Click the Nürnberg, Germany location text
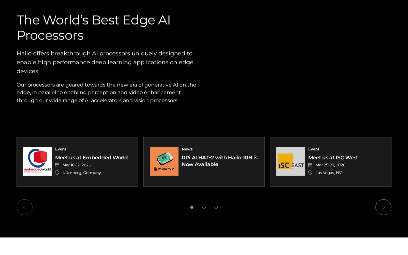Viewport: 408px width, 255px height. 82,173
